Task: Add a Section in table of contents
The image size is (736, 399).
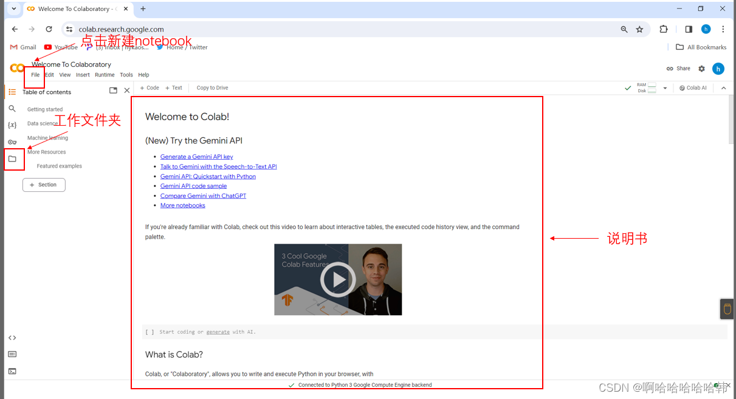Action: click(x=44, y=185)
